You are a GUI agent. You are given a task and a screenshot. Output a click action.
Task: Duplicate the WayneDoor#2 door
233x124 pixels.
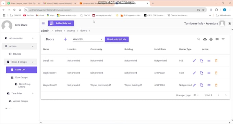click(201, 85)
